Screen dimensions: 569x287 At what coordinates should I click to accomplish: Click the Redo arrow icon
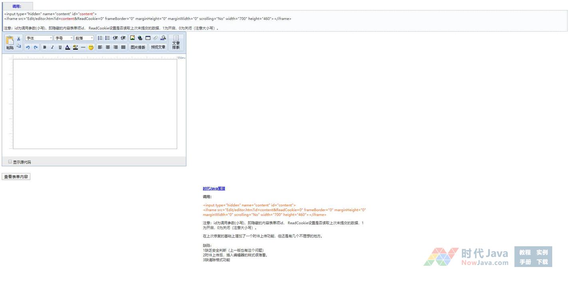[x=36, y=47]
